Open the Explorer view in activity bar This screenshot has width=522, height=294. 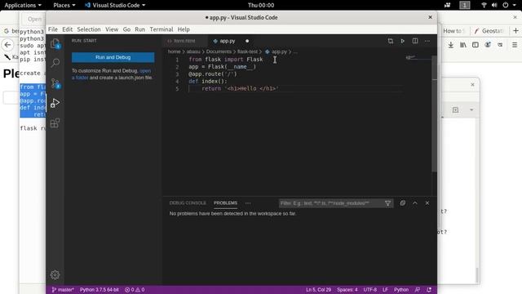[x=55, y=43]
